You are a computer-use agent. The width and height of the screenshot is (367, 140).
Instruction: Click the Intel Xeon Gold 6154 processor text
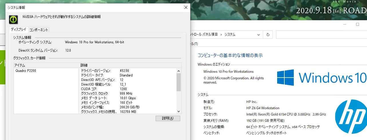tap(286, 114)
